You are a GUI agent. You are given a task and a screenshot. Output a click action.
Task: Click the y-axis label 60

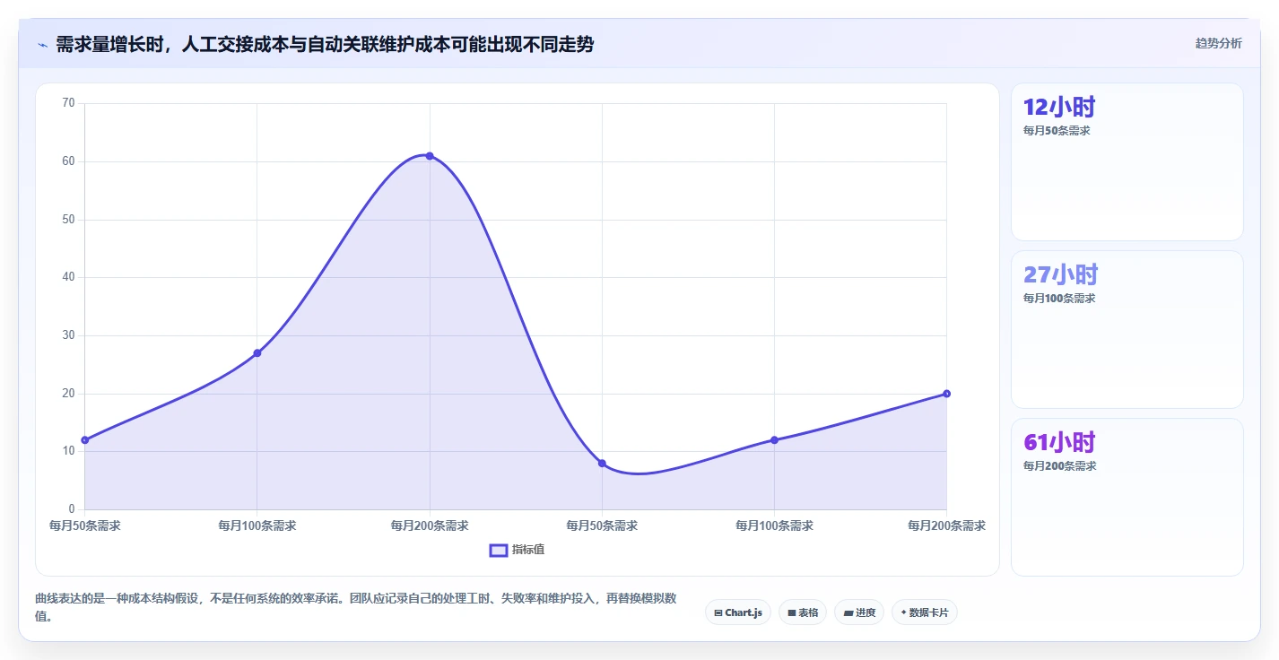click(69, 161)
